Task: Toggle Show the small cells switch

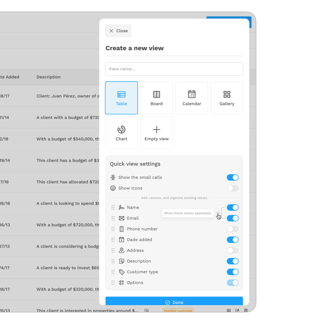Action: pyautogui.click(x=233, y=177)
